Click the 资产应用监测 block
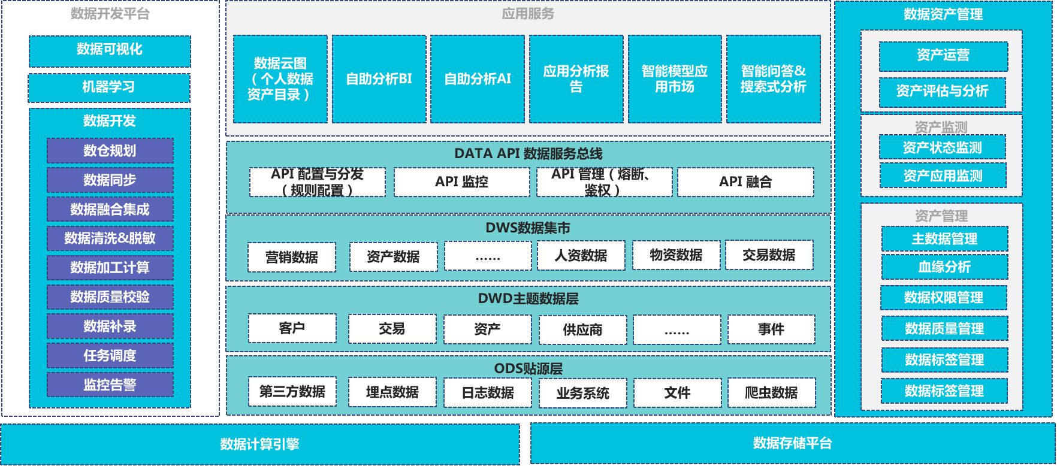 click(x=943, y=176)
